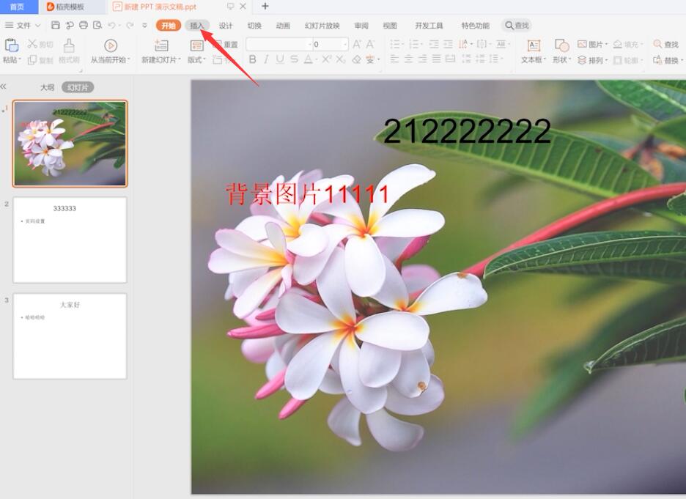Select slide 2 thumbnail titled 333333
Image resolution: width=686 pixels, height=499 pixels.
pos(70,240)
